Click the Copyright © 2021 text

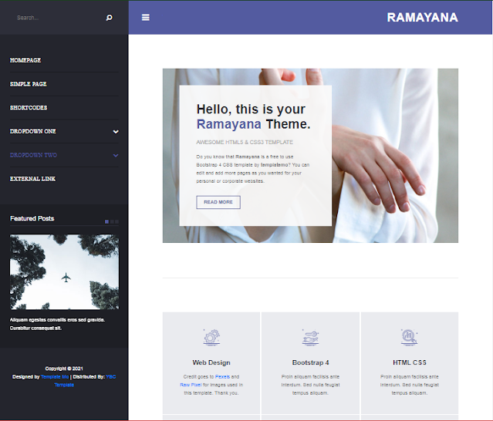[x=64, y=369]
